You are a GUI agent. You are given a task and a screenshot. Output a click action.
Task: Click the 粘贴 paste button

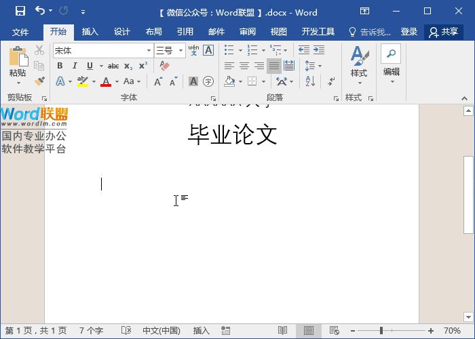pyautogui.click(x=18, y=66)
